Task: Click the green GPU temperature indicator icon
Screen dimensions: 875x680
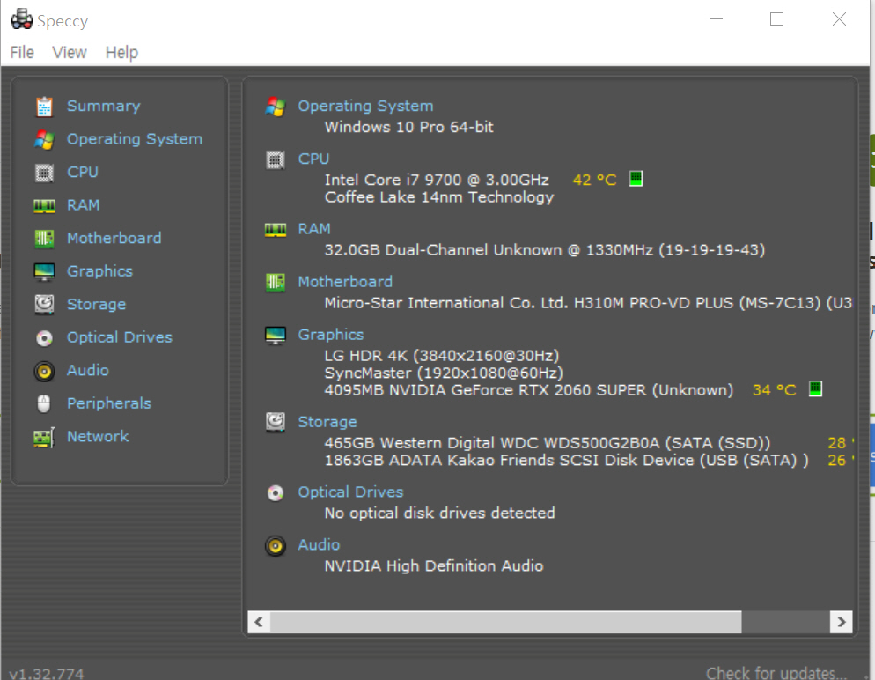Action: click(815, 388)
